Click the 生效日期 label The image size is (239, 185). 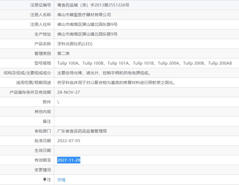coord(43,151)
